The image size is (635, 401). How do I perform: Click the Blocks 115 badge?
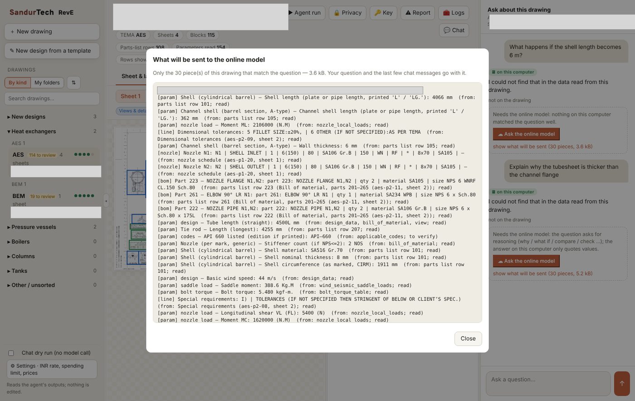pos(202,35)
